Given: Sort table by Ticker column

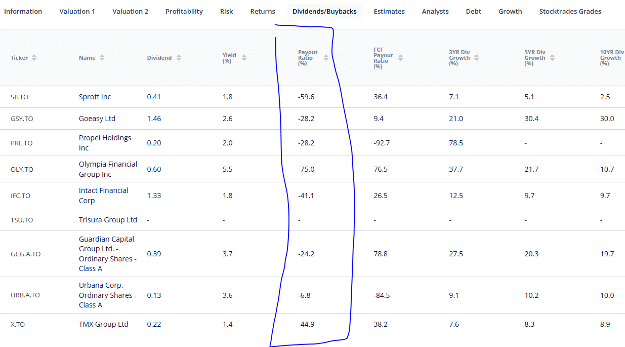Looking at the screenshot, I should pos(34,58).
